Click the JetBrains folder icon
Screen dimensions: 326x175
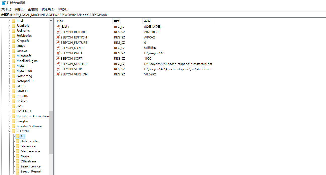[x=14, y=31]
